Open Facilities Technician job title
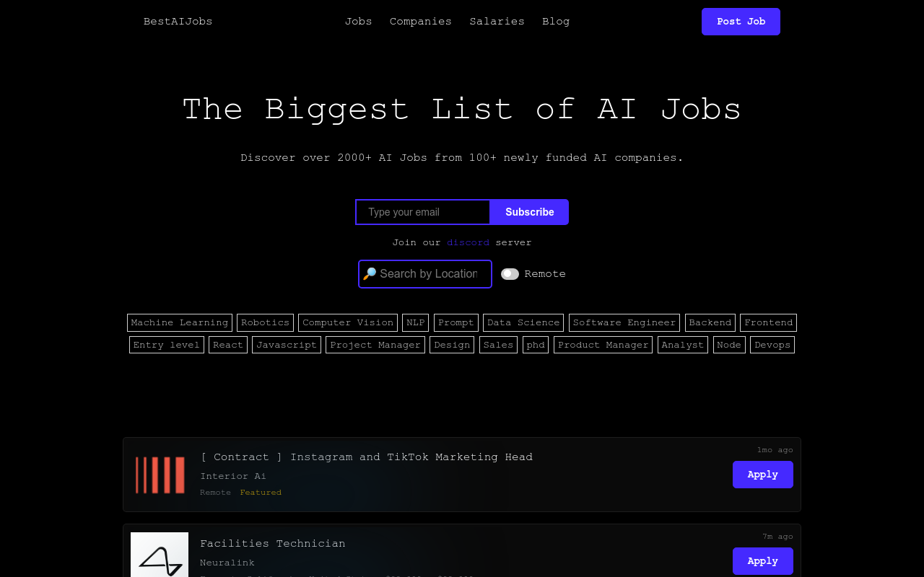This screenshot has width=924, height=577. coord(273,544)
